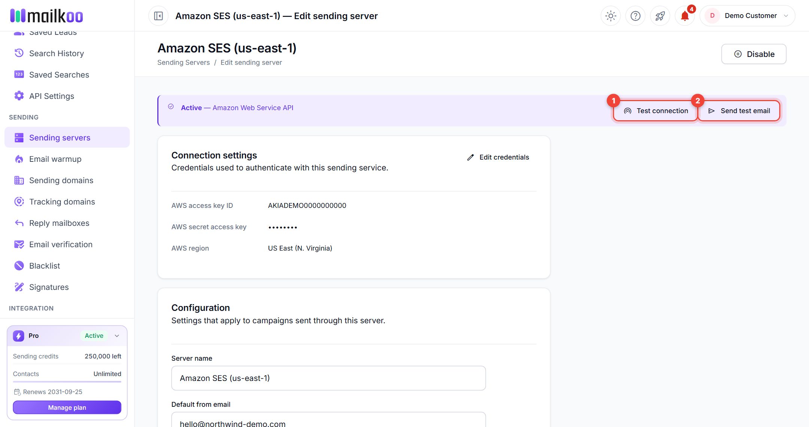The height and width of the screenshot is (427, 809).
Task: Switch theme using the sun icon
Action: (x=611, y=16)
